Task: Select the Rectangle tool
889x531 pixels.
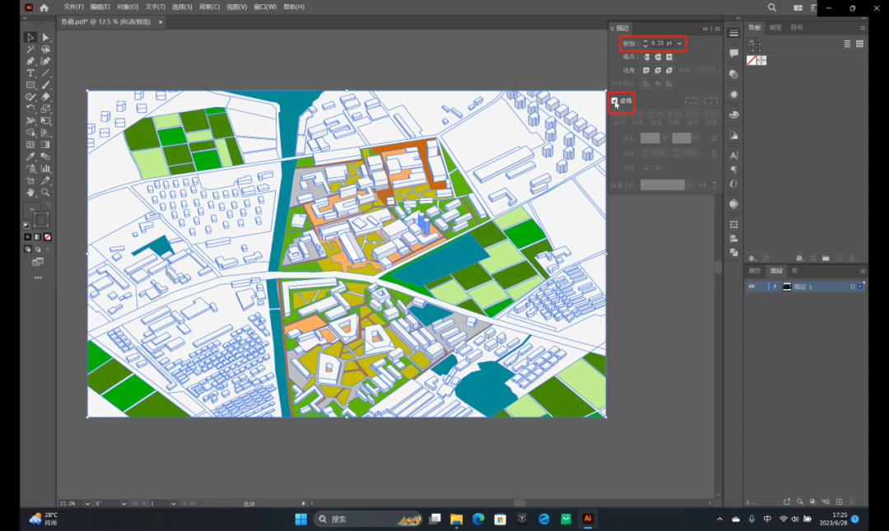Action: click(30, 85)
